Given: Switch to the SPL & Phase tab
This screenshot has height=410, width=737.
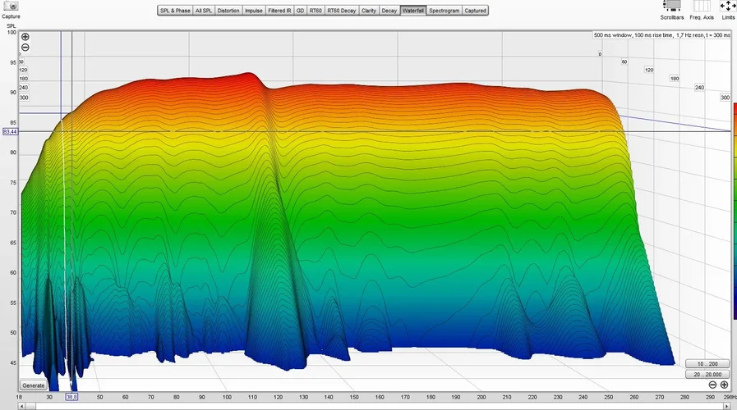Looking at the screenshot, I should [174, 11].
